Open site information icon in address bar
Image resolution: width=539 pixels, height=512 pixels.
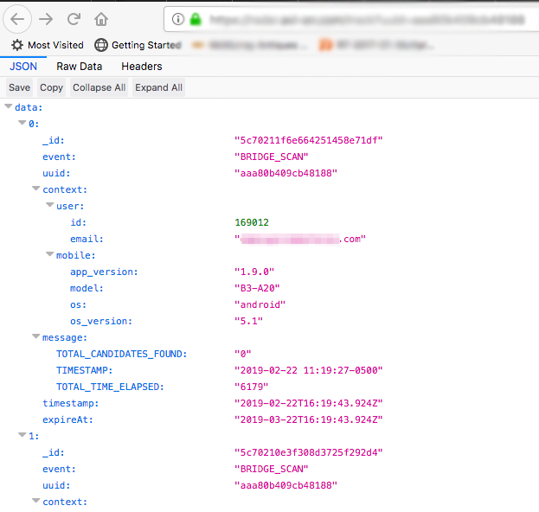point(177,18)
